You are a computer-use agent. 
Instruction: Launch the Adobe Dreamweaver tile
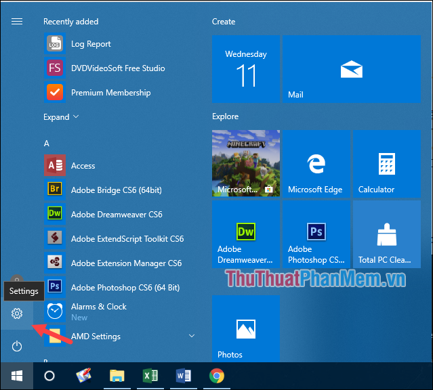pos(246,234)
